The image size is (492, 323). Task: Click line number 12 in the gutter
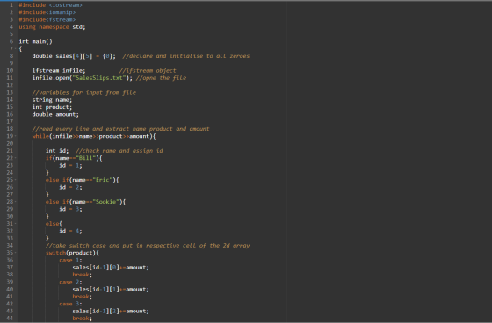tap(10, 85)
